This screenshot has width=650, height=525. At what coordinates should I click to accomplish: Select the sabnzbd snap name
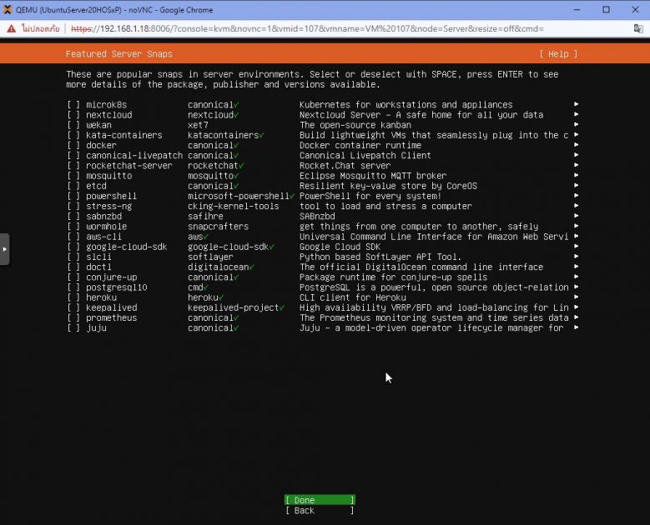[x=103, y=217]
